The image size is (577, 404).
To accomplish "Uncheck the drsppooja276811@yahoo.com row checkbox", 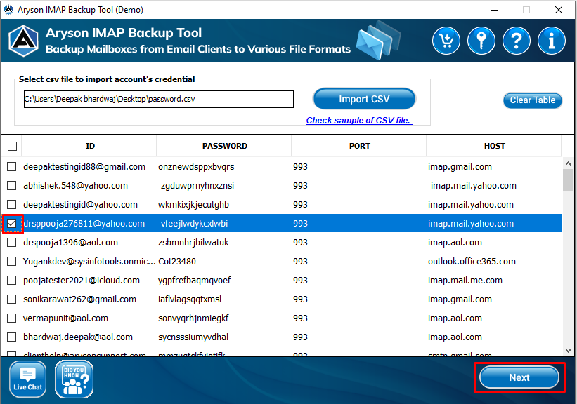I will click(12, 223).
